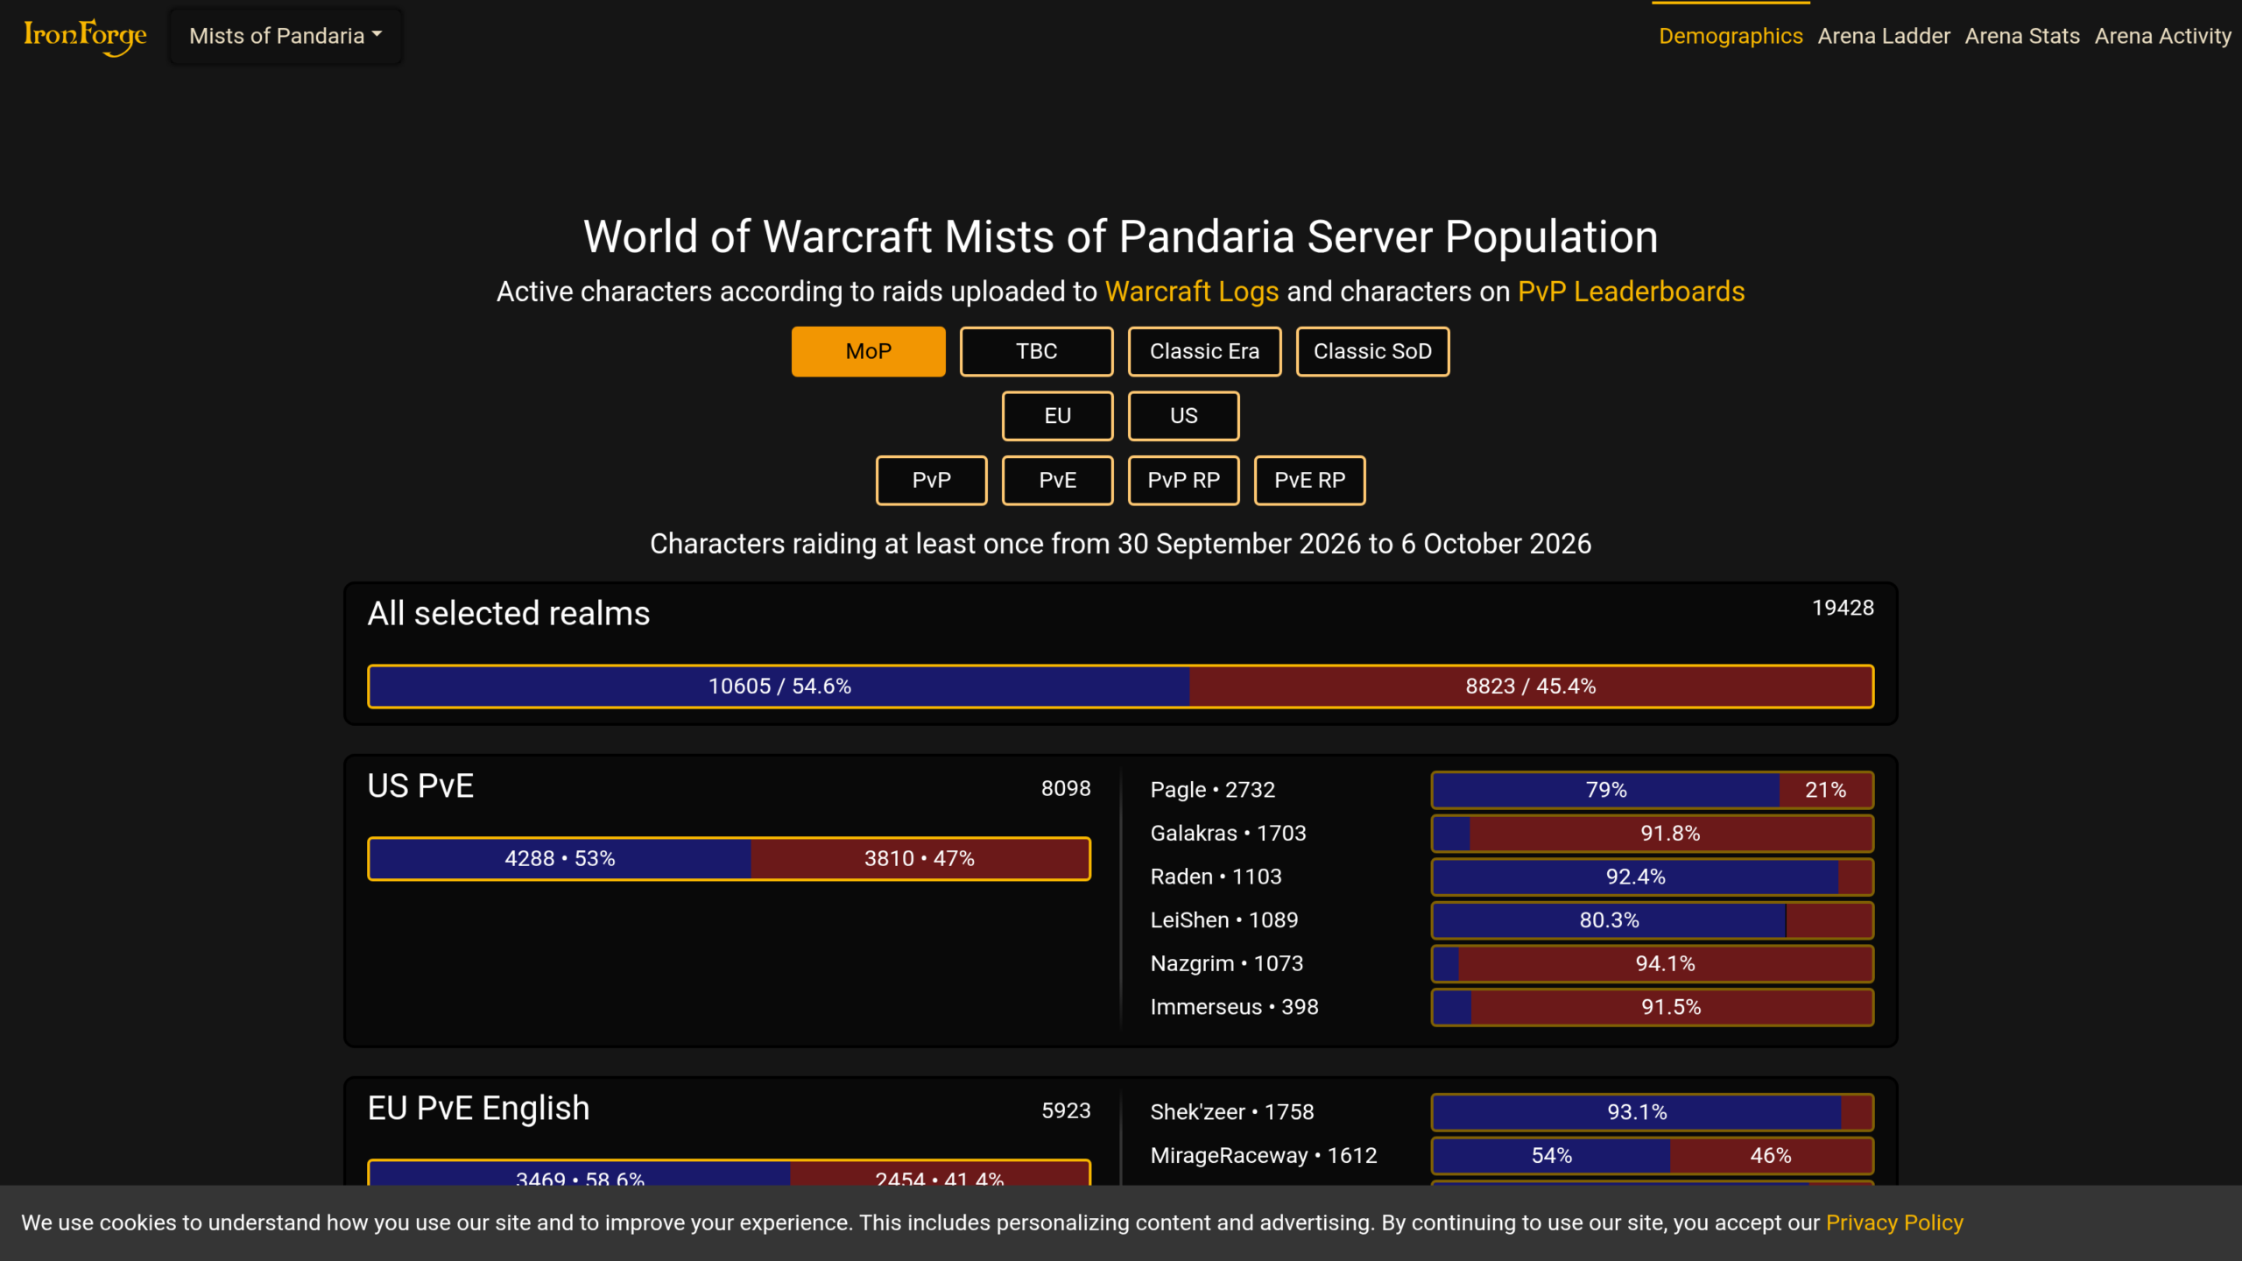Viewport: 2242px width, 1261px height.
Task: Click the US PvE 4288 • 53% bar
Action: point(560,858)
